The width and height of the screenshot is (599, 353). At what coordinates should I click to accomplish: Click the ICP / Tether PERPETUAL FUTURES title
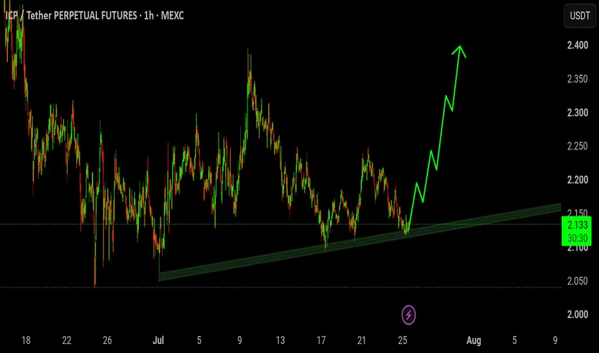94,15
